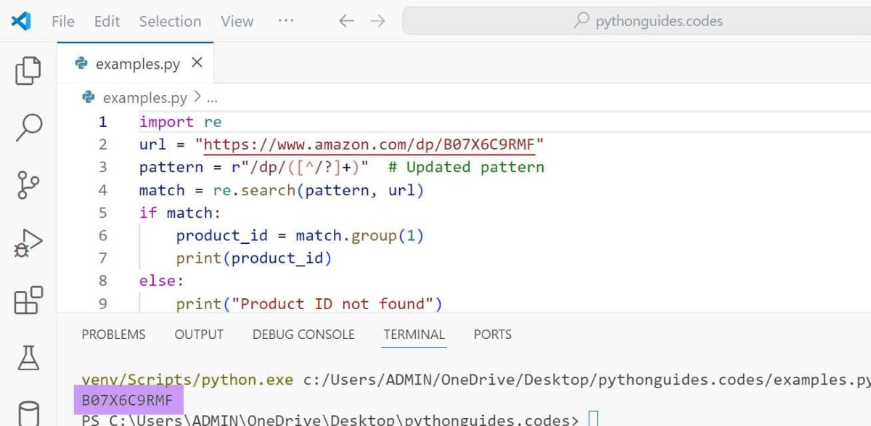The image size is (871, 426).
Task: Open the Run and Debug view
Action: (x=28, y=242)
